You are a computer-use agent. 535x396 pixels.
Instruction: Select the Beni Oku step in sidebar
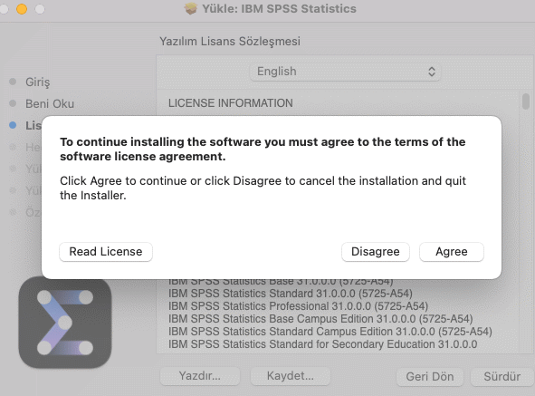click(50, 103)
